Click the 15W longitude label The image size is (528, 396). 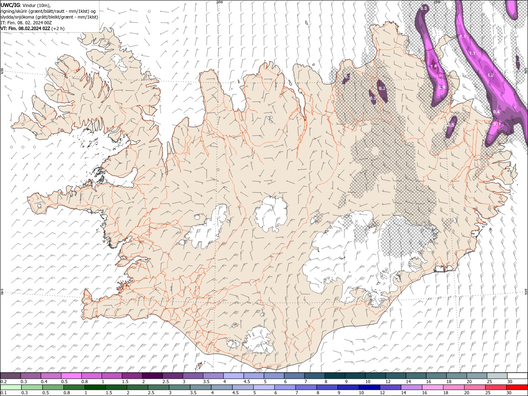[437, 2]
